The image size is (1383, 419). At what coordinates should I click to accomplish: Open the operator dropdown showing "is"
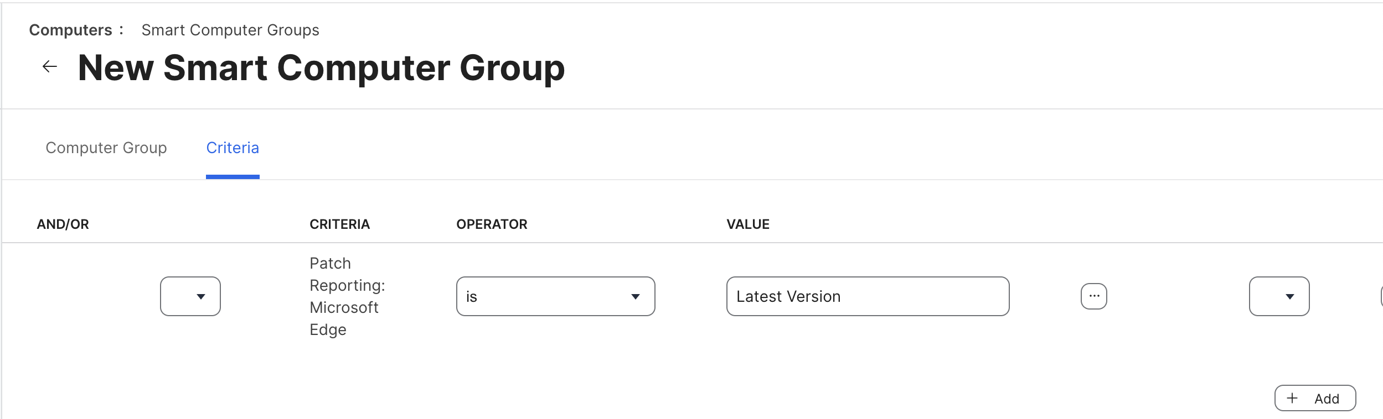[x=555, y=296]
